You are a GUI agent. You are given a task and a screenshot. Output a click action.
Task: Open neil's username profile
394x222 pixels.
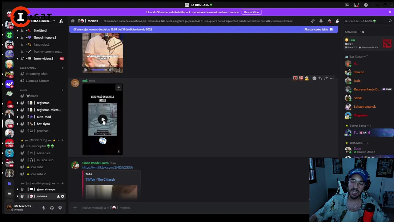coord(85,81)
